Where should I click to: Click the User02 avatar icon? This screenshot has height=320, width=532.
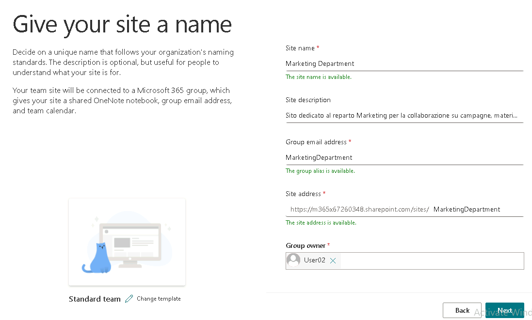(x=293, y=260)
